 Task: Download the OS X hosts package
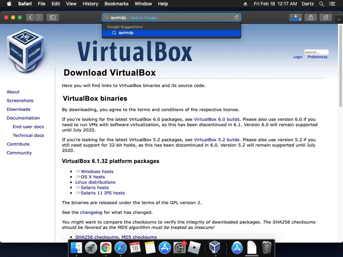pos(93,177)
